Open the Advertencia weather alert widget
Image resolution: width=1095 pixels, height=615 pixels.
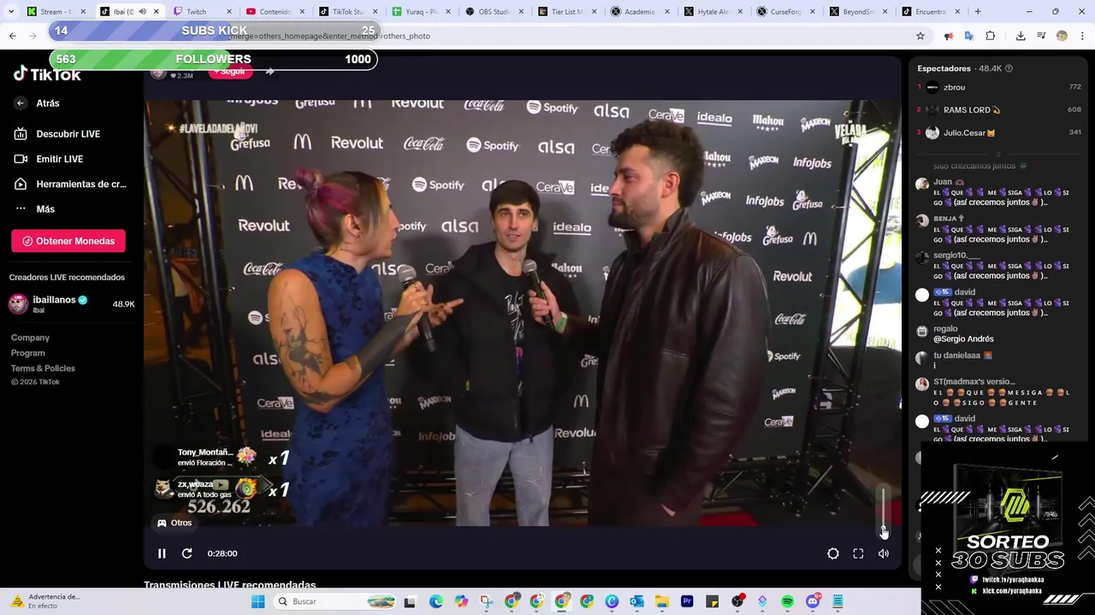47,601
